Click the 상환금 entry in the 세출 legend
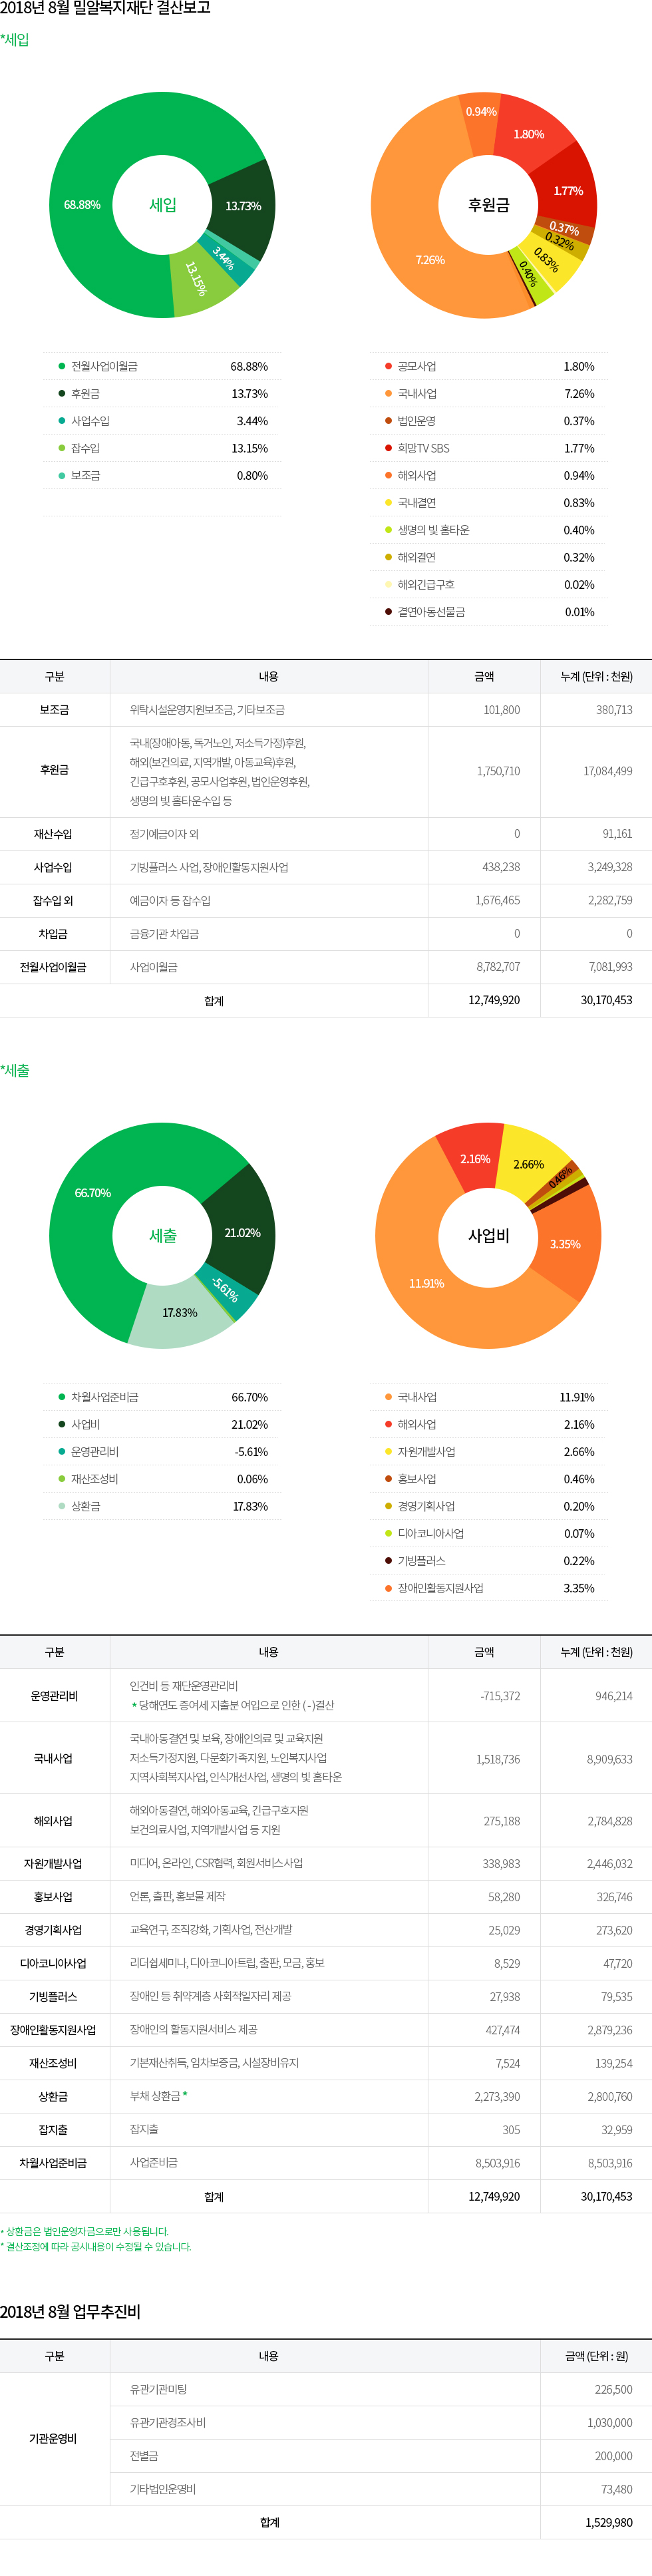Viewport: 652px width, 2576px height. [85, 1506]
